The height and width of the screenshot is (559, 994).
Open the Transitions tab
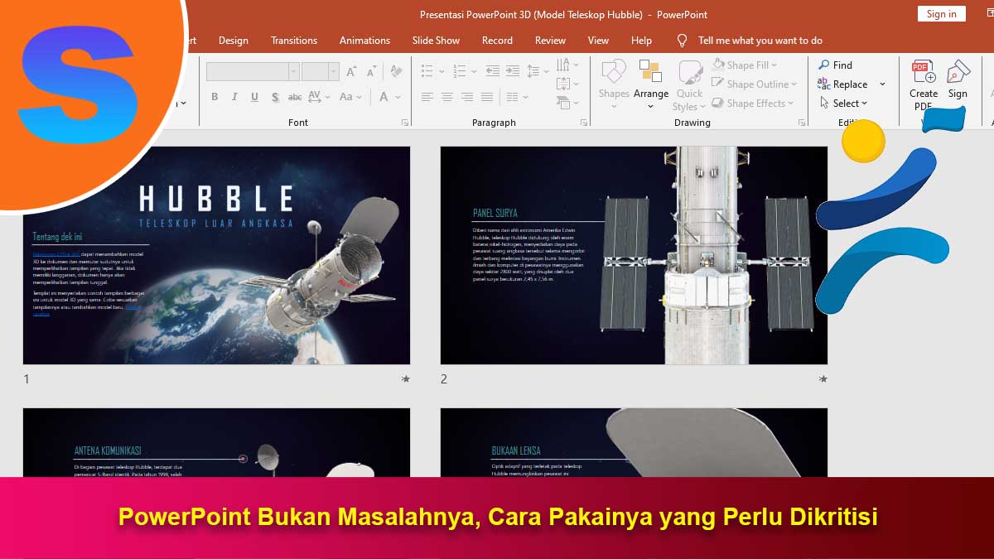[x=294, y=40]
